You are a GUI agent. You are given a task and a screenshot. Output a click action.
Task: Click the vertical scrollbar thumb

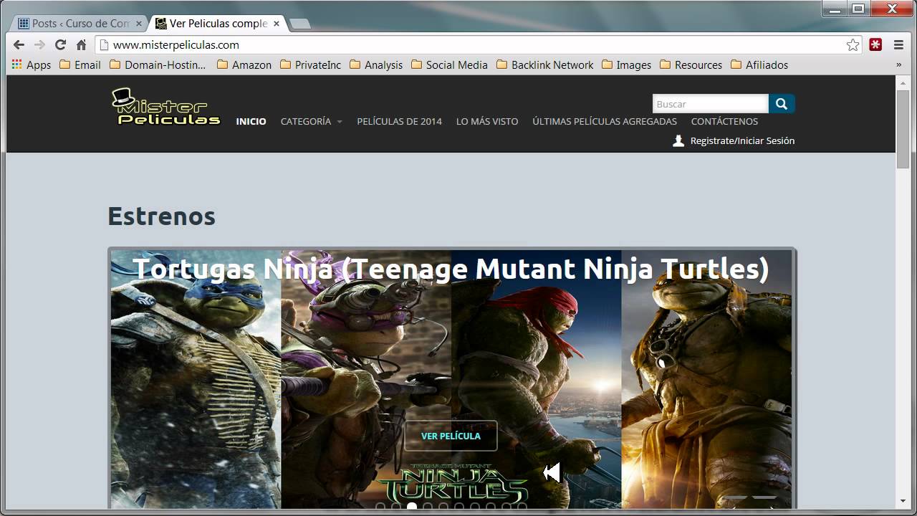(903, 129)
